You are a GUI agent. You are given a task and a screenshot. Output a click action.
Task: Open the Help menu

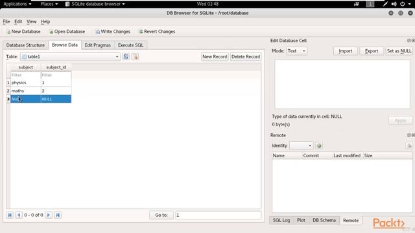click(x=45, y=21)
